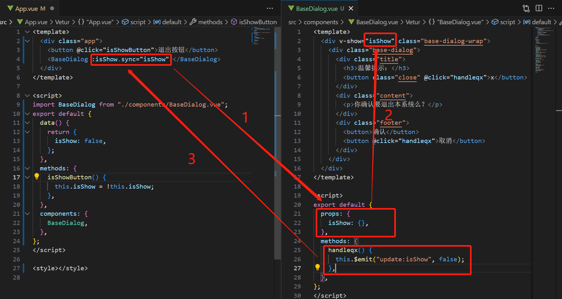The image size is (562, 299).
Task: Click 'base-dialog-wrap' class in BaseDialog.vue
Action: pos(454,41)
